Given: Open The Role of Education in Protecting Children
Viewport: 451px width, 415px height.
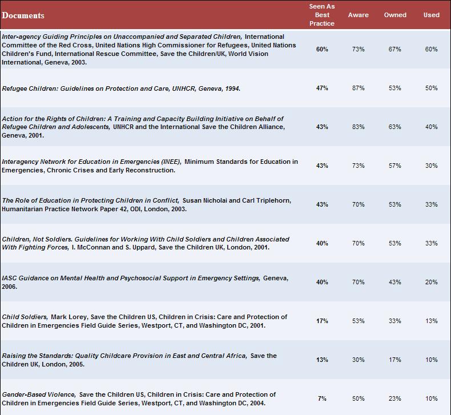Looking at the screenshot, I should pos(90,200).
